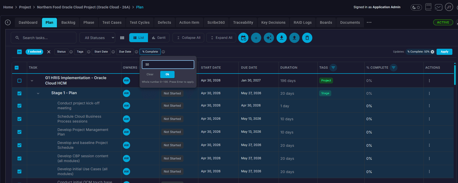This screenshot has height=183, width=458.
Task: Click the download arrow circular icon
Action: tap(282, 38)
